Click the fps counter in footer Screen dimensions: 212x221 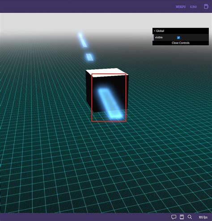203,217
